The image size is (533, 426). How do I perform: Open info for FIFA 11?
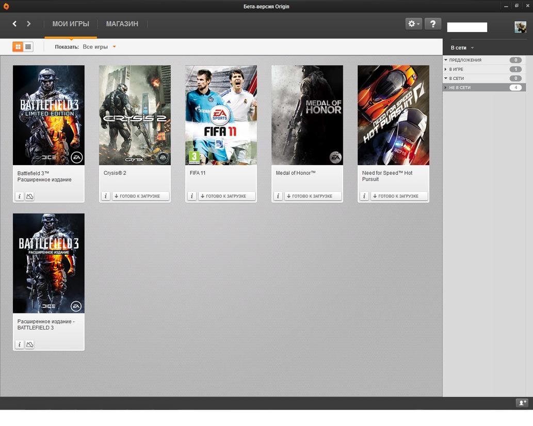tap(192, 196)
